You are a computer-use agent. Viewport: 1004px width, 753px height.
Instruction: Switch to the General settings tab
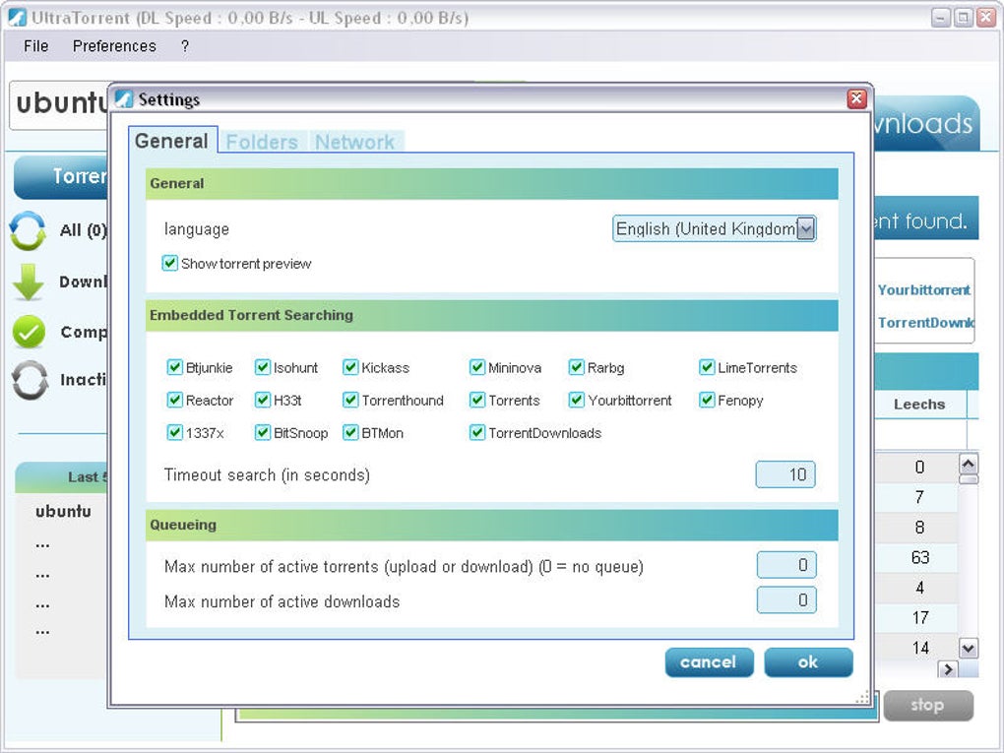pyautogui.click(x=171, y=140)
